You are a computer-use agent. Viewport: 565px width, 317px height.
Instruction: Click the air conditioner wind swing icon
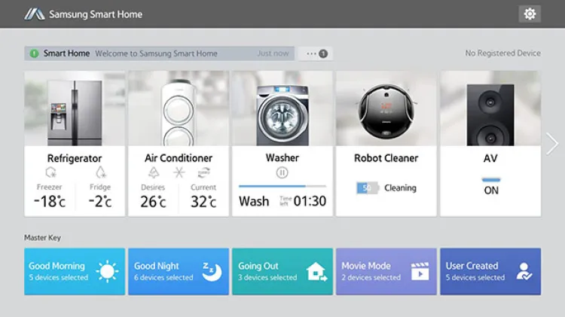point(203,172)
